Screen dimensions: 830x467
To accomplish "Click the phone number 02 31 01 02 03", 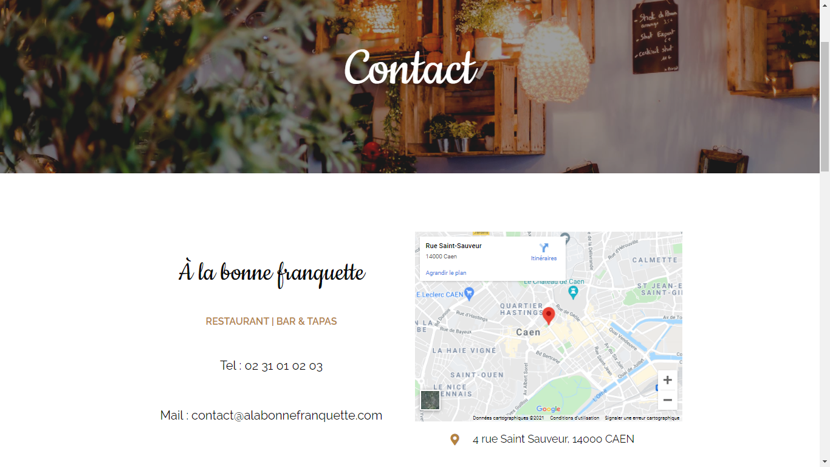I will coord(284,365).
